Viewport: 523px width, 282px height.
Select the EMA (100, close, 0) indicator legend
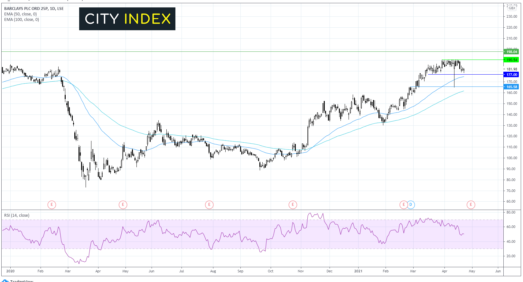pos(22,20)
